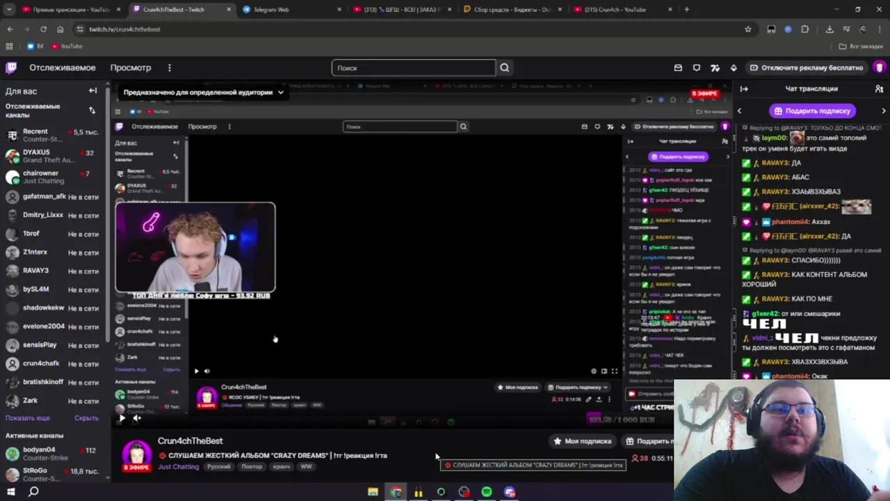
Task: Open the Twitch notifications inbox icon
Action: click(678, 67)
